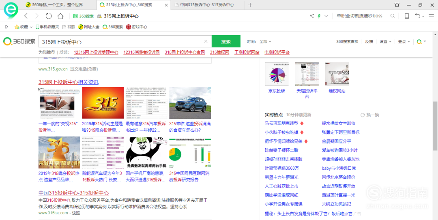This screenshot has width=438, height=220.
Task: Reload the page with refresh icon
Action: click(49, 16)
